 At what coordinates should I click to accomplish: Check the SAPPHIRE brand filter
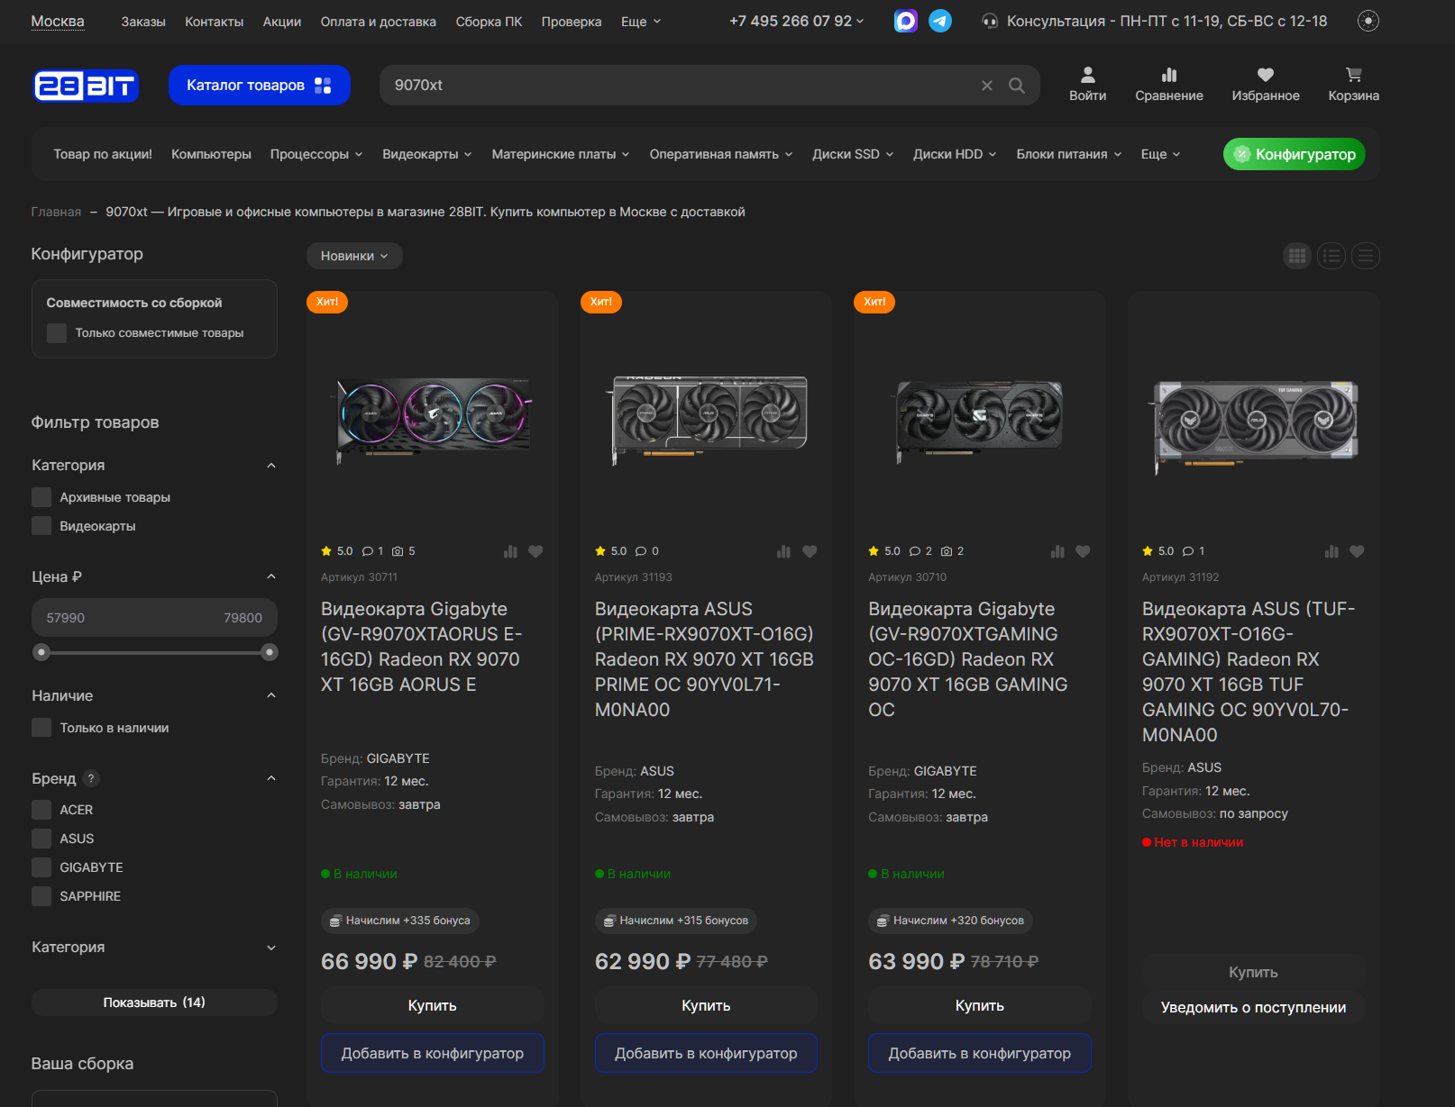coord(41,896)
